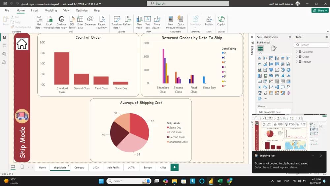
Task: Open the Transform data dropdown
Action: point(117,28)
